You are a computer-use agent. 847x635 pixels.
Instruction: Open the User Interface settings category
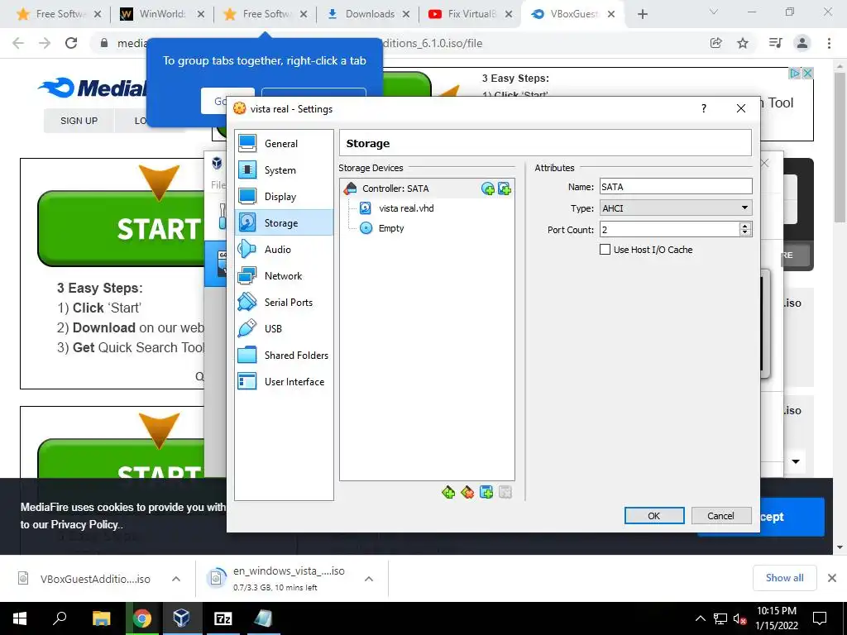pos(284,381)
